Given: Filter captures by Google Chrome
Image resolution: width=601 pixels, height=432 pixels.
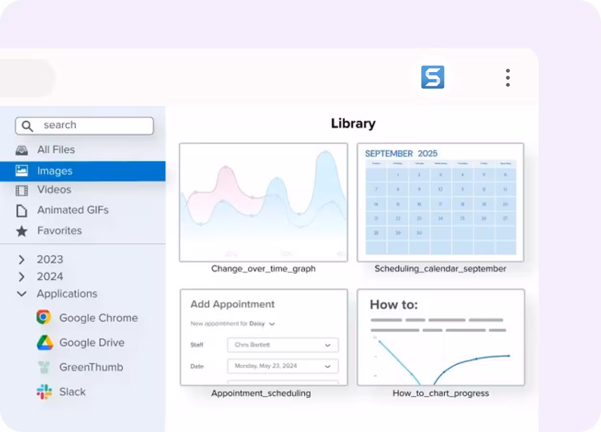Looking at the screenshot, I should click(98, 318).
